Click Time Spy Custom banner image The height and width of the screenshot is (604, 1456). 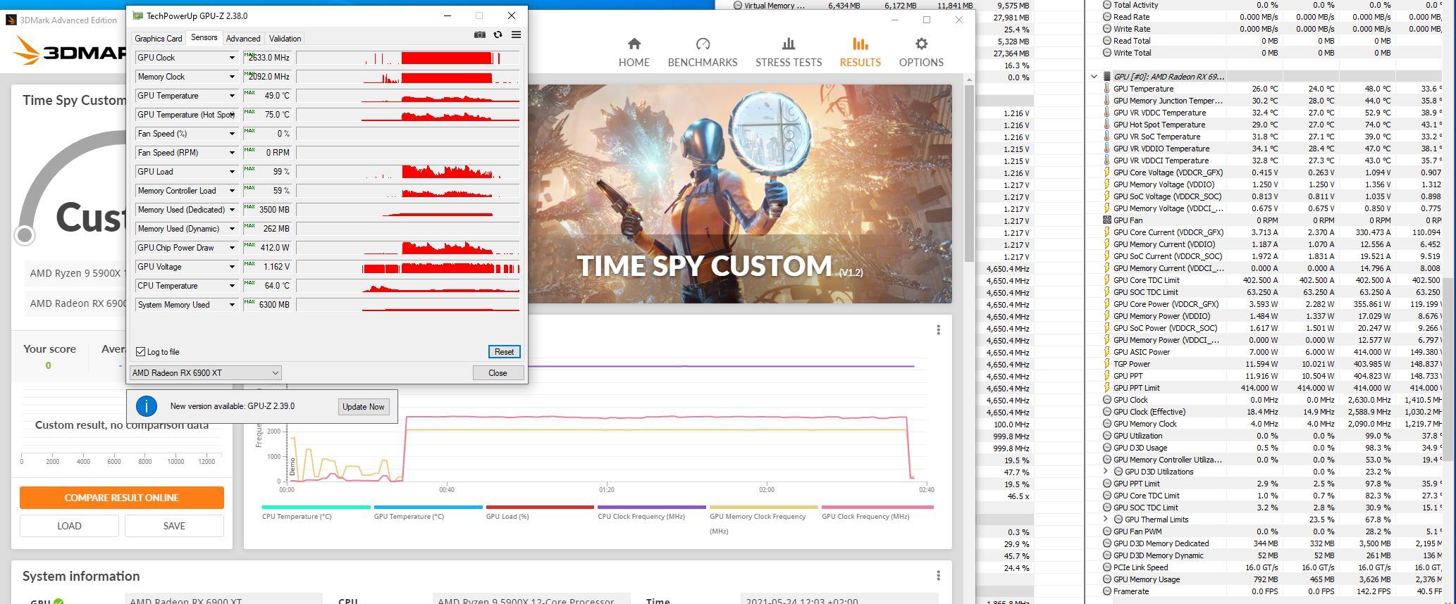739,194
